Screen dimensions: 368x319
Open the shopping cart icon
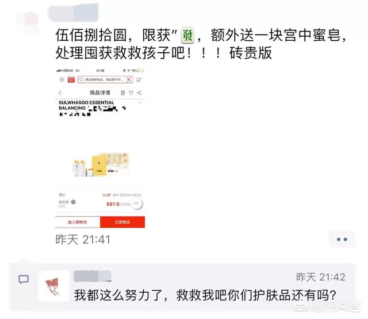pyautogui.click(x=139, y=80)
